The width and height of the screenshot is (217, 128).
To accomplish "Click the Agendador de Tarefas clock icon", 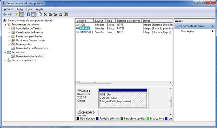I will [13, 29].
